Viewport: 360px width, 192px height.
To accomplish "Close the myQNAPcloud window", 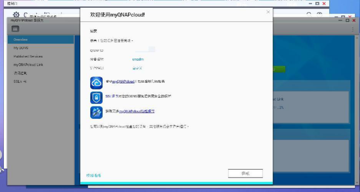I will 354,21.
